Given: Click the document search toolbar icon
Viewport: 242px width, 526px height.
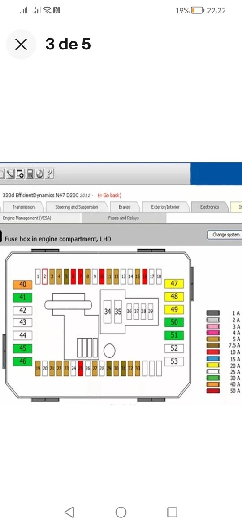Looking at the screenshot, I should coord(21,174).
